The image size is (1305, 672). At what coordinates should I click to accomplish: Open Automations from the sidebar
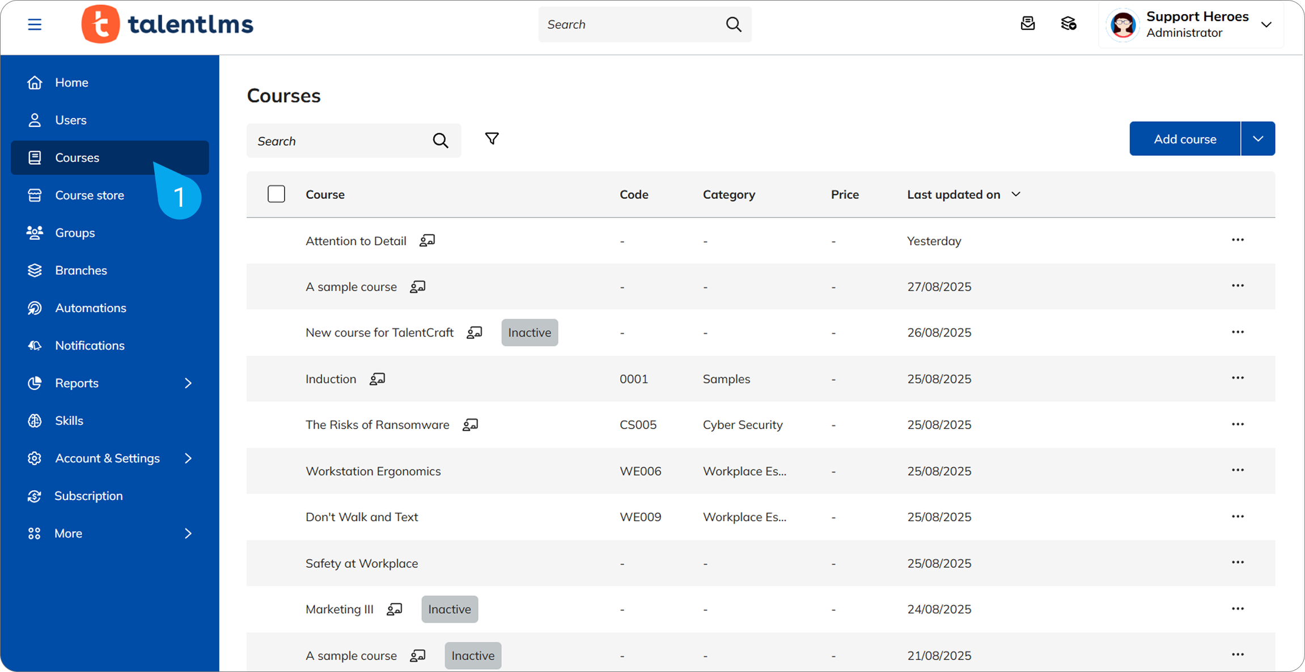click(x=91, y=308)
